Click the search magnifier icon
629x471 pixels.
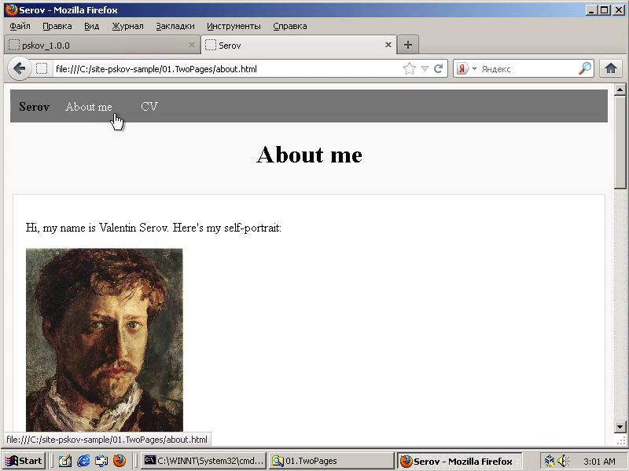[584, 69]
